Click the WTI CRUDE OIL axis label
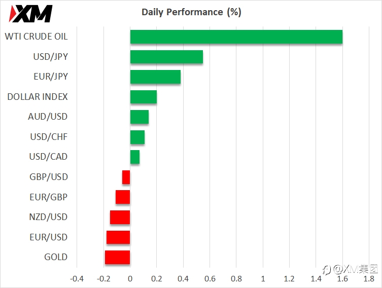This screenshot has height=288, width=382. coord(36,37)
